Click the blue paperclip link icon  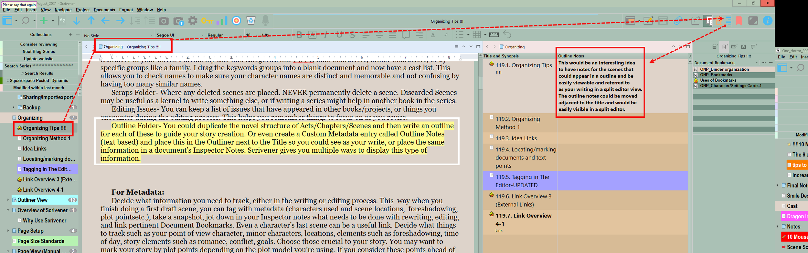pyautogui.click(x=678, y=21)
